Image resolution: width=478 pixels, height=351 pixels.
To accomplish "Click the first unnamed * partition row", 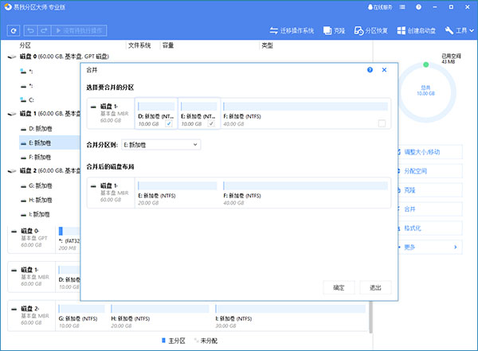I will (x=49, y=72).
